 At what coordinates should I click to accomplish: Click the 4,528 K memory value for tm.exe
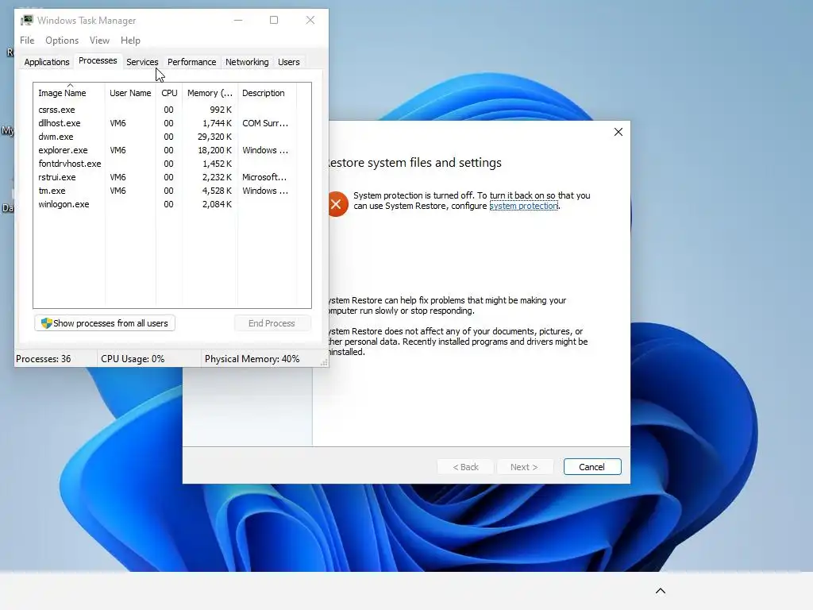pyautogui.click(x=217, y=191)
